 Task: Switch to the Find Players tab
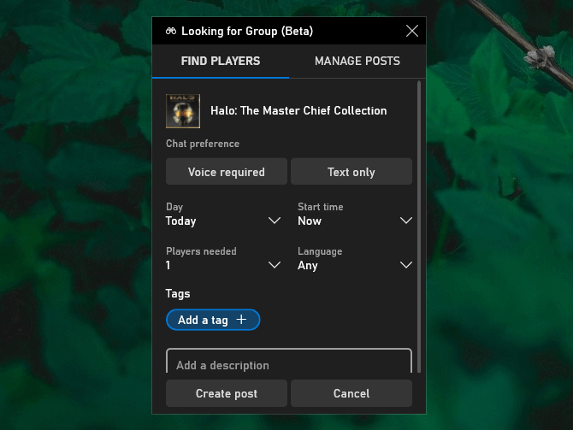[x=221, y=61]
